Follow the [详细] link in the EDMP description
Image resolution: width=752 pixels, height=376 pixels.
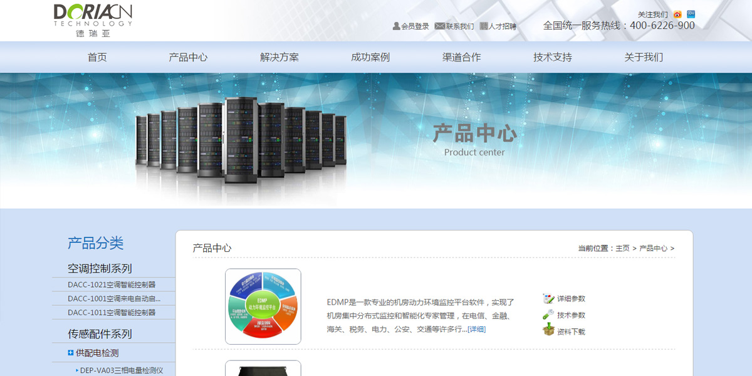[x=476, y=329]
